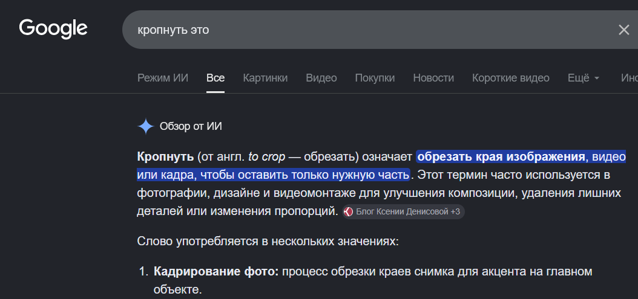
Task: Click the "Кадрирование фото:" list item heading
Action: pyautogui.click(x=216, y=272)
